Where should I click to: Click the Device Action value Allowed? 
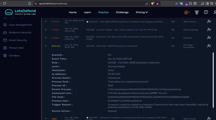click(112, 111)
